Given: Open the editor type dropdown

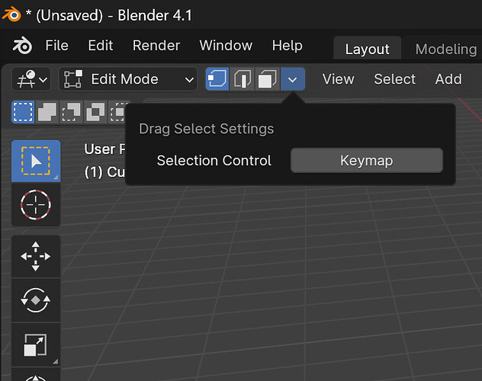Looking at the screenshot, I should (31, 79).
